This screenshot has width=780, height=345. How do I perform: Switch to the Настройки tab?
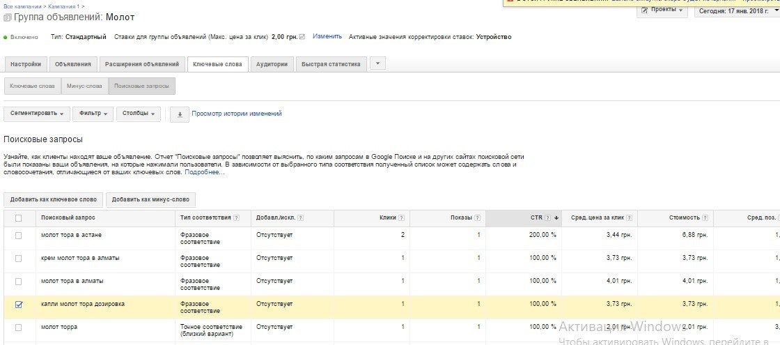pyautogui.click(x=25, y=64)
